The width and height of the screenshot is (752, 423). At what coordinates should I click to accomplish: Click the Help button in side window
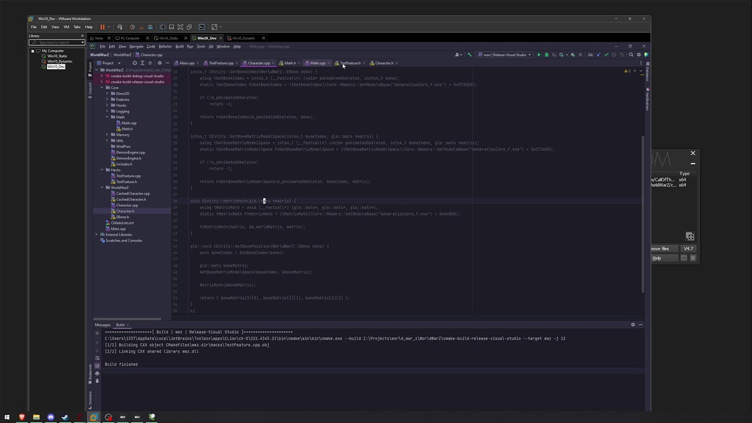click(x=657, y=258)
